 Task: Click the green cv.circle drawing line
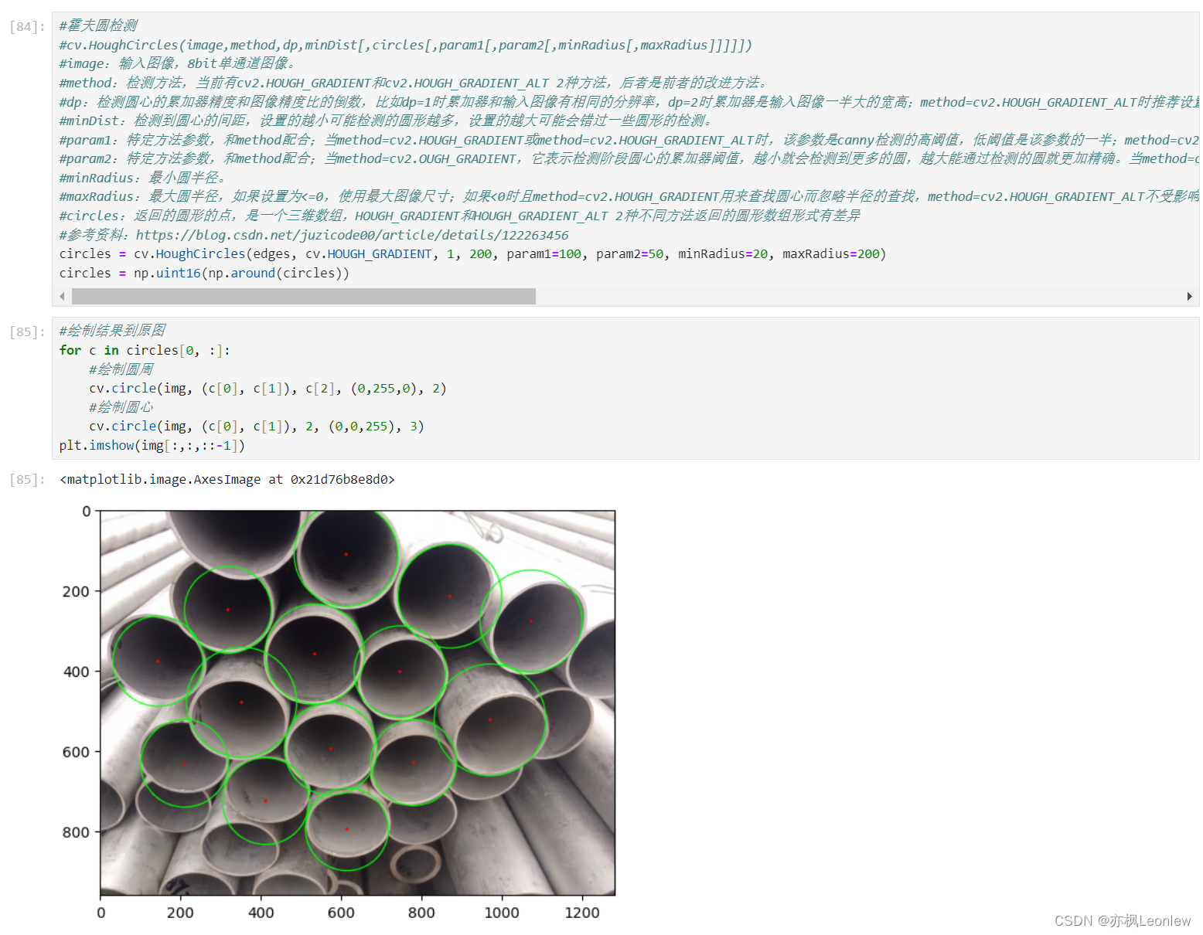click(268, 389)
